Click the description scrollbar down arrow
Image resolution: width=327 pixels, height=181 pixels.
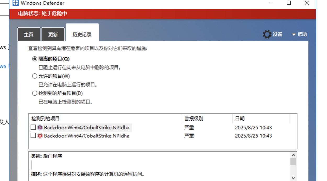pos(293,178)
